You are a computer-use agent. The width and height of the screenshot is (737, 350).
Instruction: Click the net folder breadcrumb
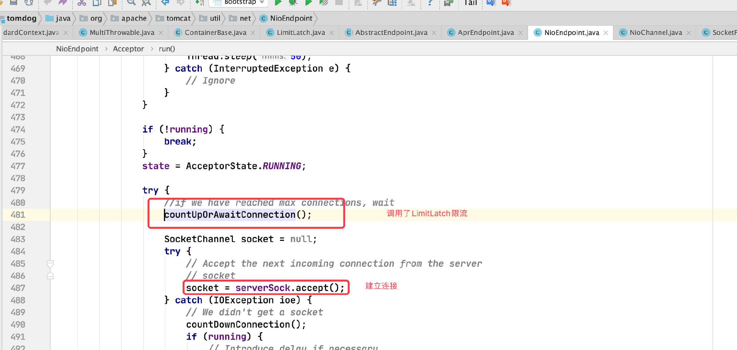[240, 18]
